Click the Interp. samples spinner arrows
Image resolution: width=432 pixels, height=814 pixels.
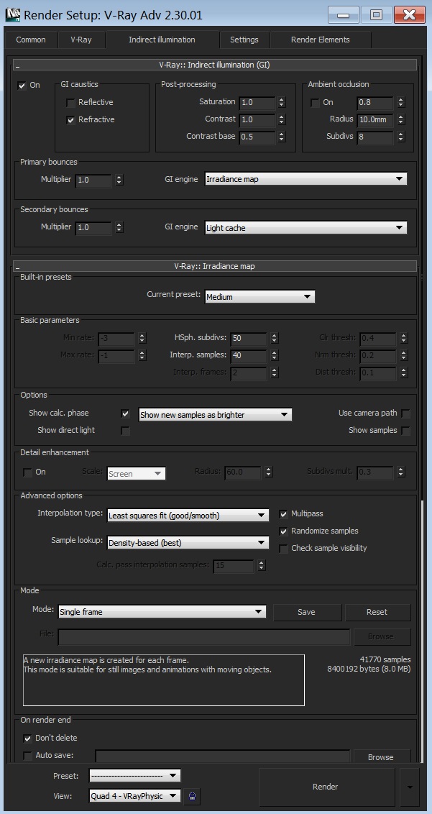click(274, 356)
